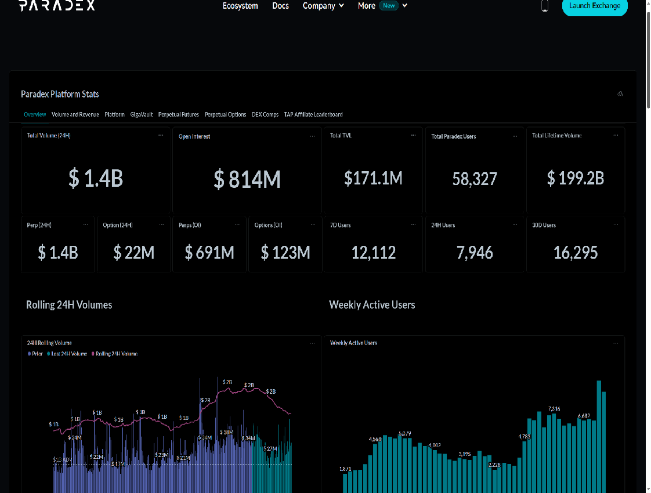The image size is (651, 493).
Task: Open options menu on 24H Rolling Volume chart
Action: pos(312,343)
